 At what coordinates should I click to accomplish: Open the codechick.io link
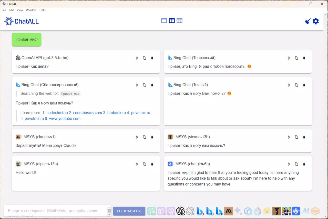click(57, 113)
